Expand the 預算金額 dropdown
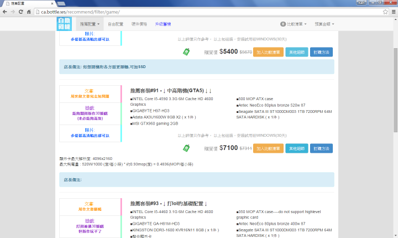This screenshot has width=398, height=238. (324, 24)
